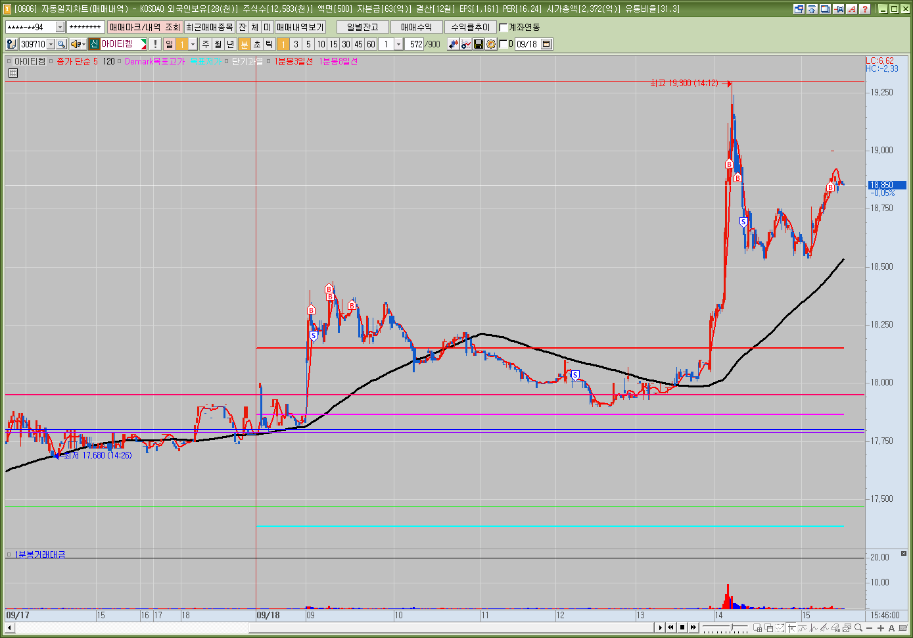Click the stock search magnifier icon beside 309710

(x=61, y=44)
